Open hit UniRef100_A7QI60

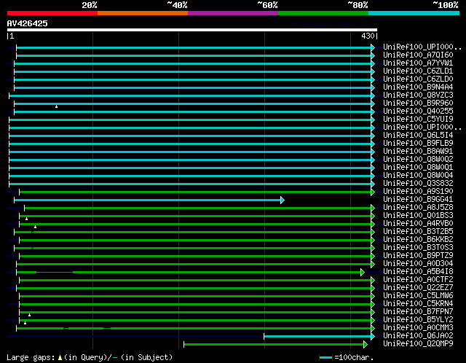[x=418, y=55]
